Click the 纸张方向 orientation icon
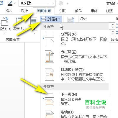The height and width of the screenshot is (118, 118). coord(4,21)
